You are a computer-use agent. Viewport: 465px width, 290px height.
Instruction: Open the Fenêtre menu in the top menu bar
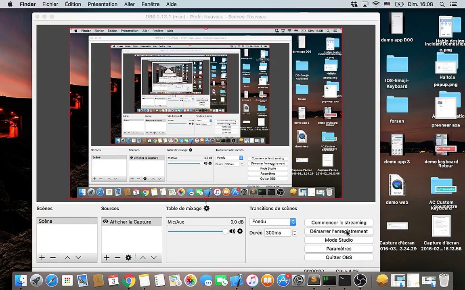[x=150, y=4]
